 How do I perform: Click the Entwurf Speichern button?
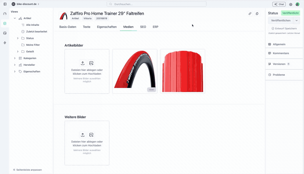click(284, 28)
